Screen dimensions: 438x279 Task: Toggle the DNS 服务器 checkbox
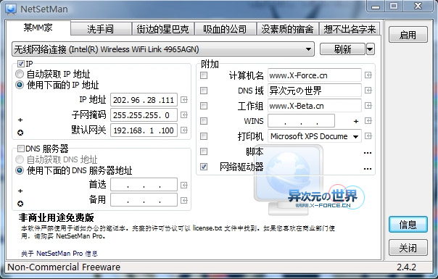pos(21,149)
